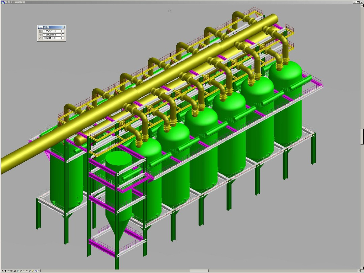The image size is (364, 273).
Task: Click the Zoom Out minus icon
Action: 9,271
